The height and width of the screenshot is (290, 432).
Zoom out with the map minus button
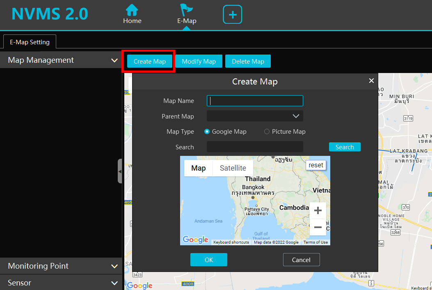(x=318, y=227)
